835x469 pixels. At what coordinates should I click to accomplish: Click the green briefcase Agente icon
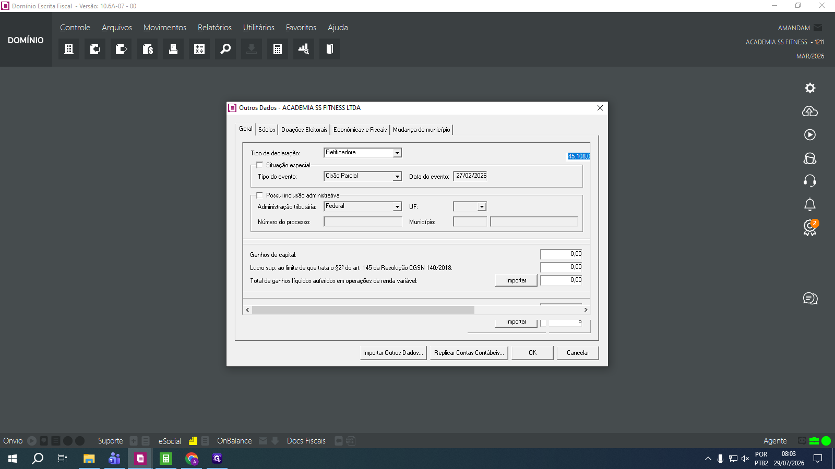click(x=814, y=441)
